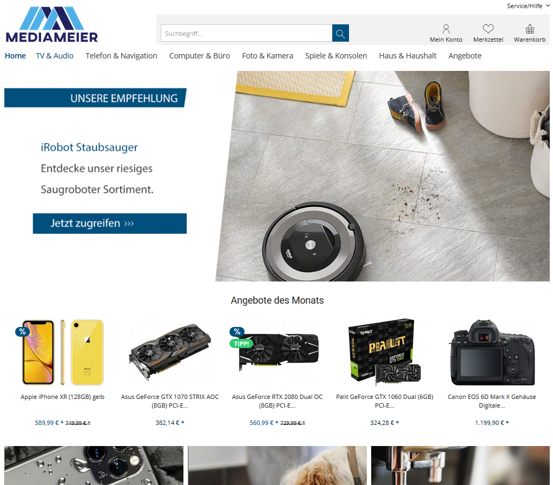Open Apple iPhone XR (128GB) gelb link
The height and width of the screenshot is (485, 553).
62,397
